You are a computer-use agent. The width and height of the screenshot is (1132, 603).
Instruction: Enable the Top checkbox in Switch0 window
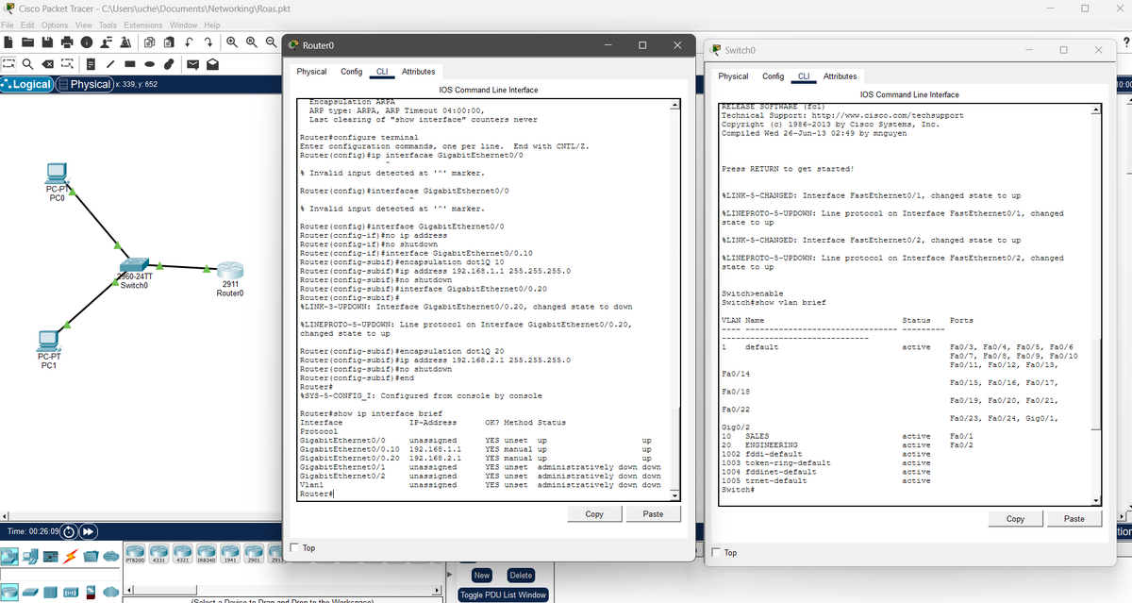[718, 553]
